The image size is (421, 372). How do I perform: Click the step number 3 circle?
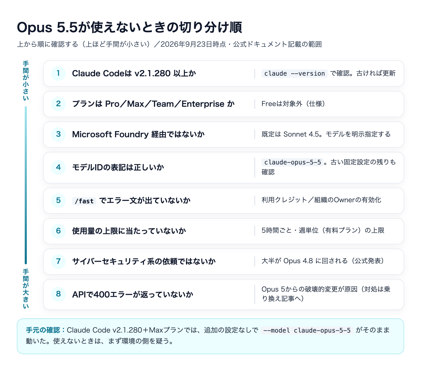click(58, 135)
